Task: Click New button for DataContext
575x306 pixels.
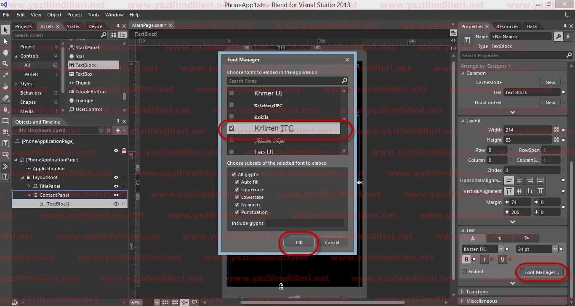Action: pyautogui.click(x=550, y=103)
